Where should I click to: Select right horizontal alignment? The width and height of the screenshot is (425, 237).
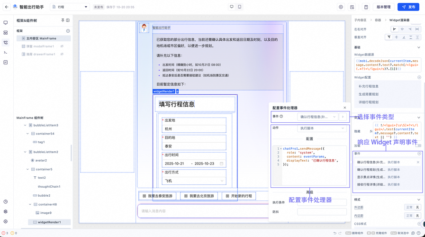410,29
